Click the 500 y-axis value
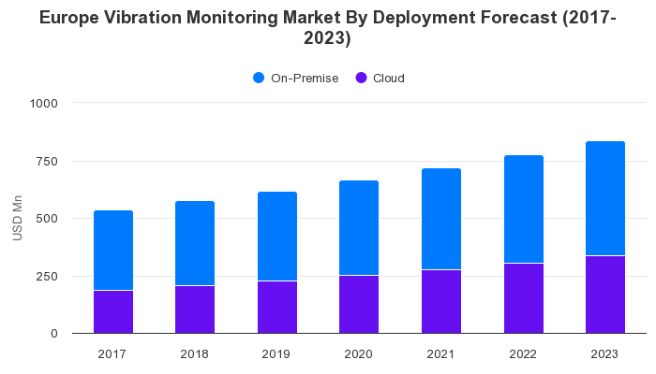This screenshot has height=374, width=656. coord(47,218)
